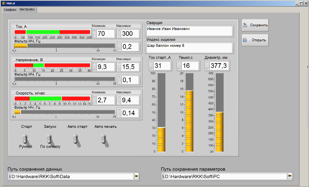Click the Скорость range bar indicator

point(53,99)
